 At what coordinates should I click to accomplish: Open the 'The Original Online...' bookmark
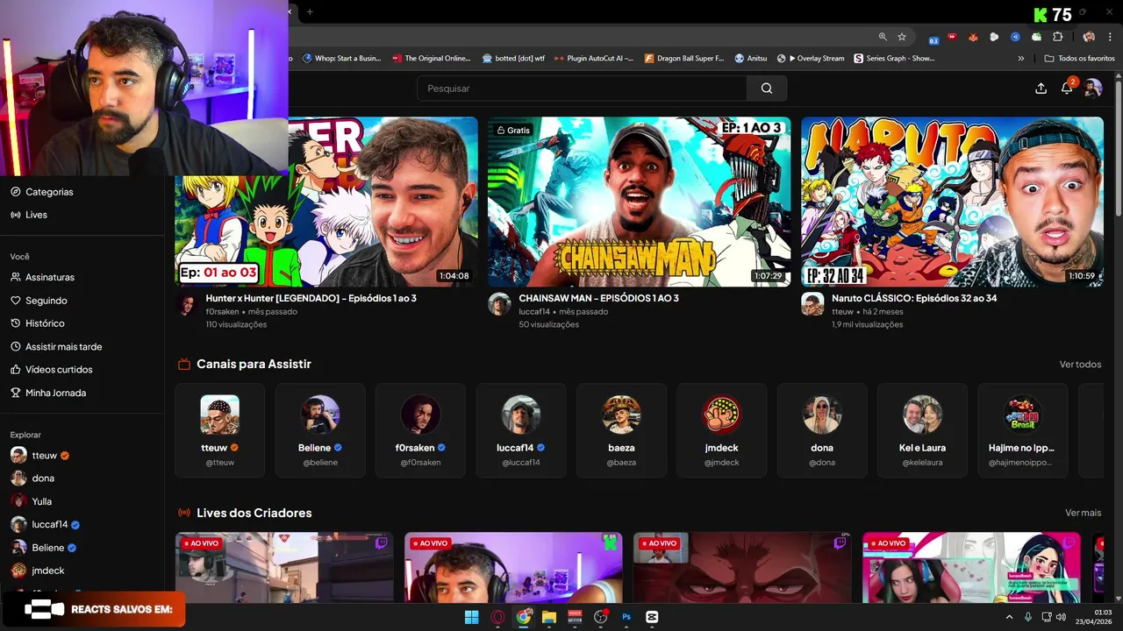pyautogui.click(x=432, y=59)
